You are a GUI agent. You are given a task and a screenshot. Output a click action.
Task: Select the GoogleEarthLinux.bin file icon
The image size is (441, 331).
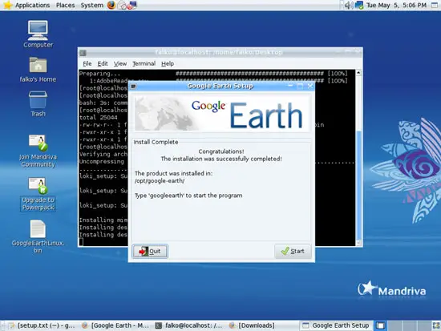click(38, 237)
